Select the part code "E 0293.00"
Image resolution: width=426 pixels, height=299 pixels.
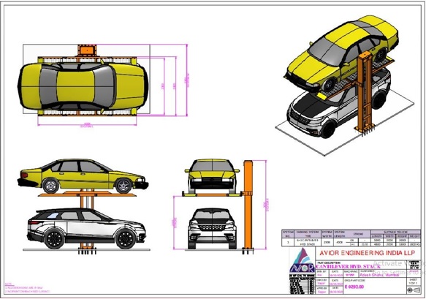354,287
